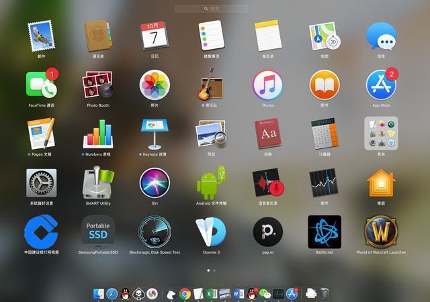
Task: Launch Photo Booth
Action: [x=98, y=85]
